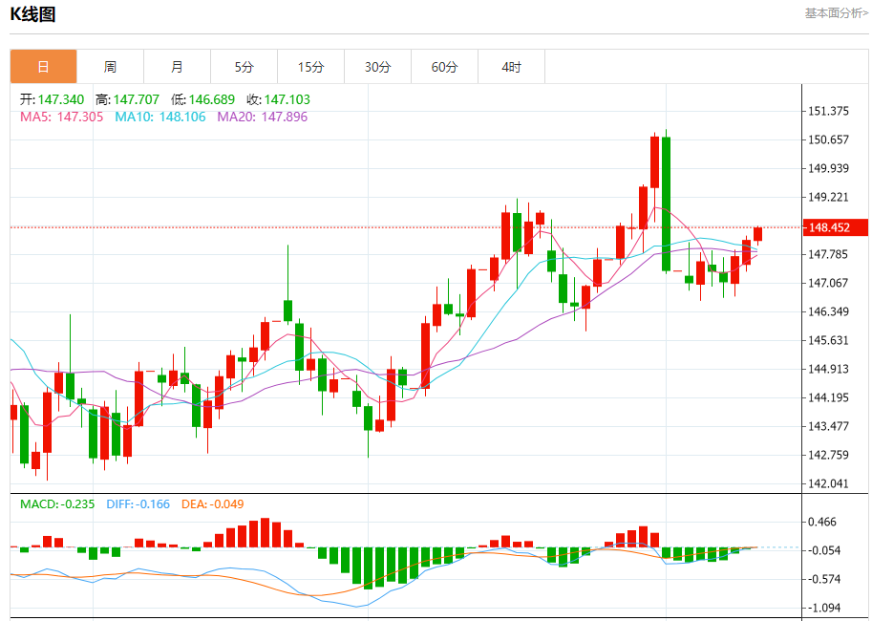Click the tallest red candlestick near 150.657
The image size is (872, 621).
(x=654, y=162)
